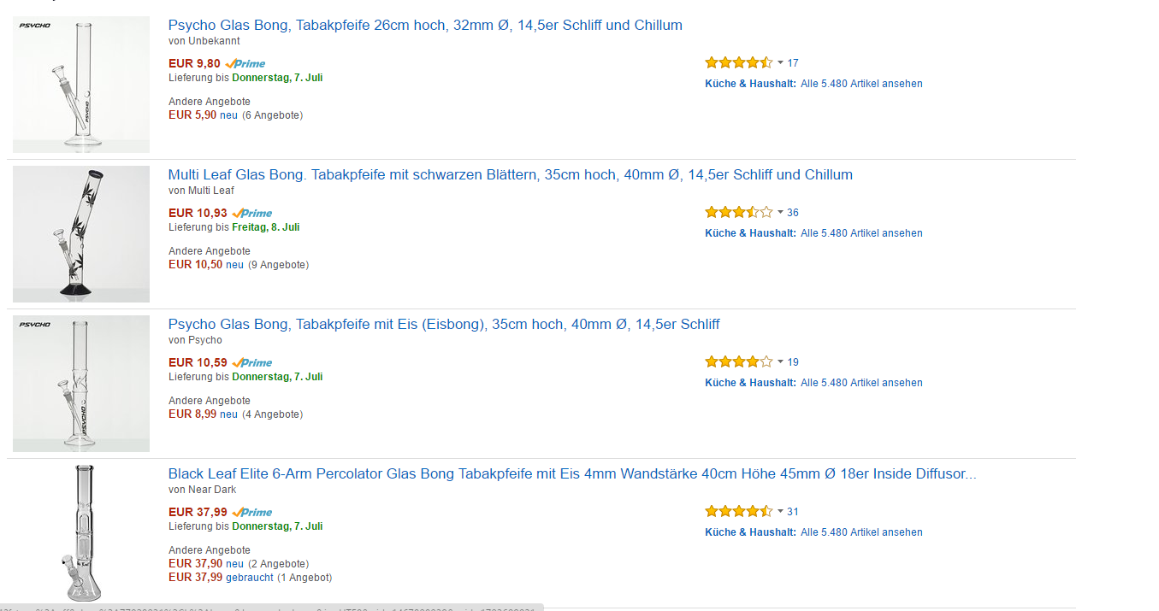Open Psycho Glas Bong 26cm product thumbnail

(81, 85)
